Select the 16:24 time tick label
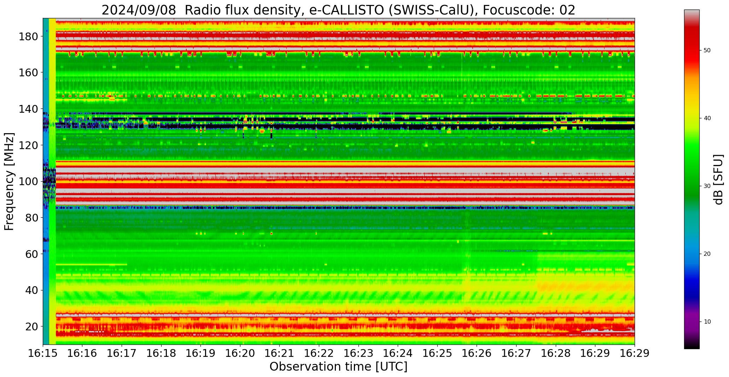 [398, 353]
